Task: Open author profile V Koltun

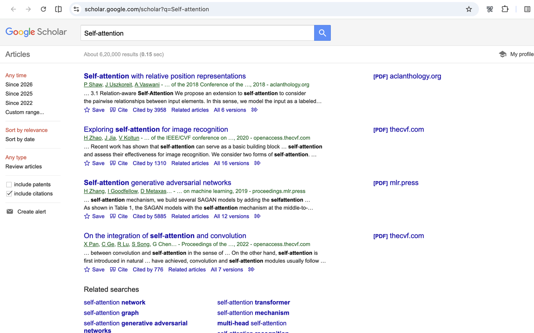Action: pos(129,138)
